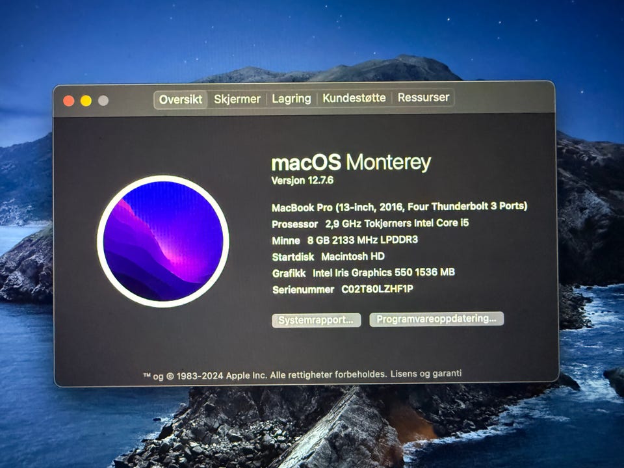
Task: Click the Systemrapport... button
Action: (317, 320)
